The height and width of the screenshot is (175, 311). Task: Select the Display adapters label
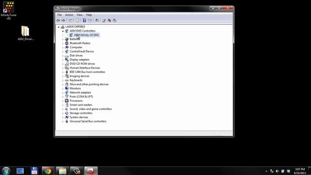79,59
